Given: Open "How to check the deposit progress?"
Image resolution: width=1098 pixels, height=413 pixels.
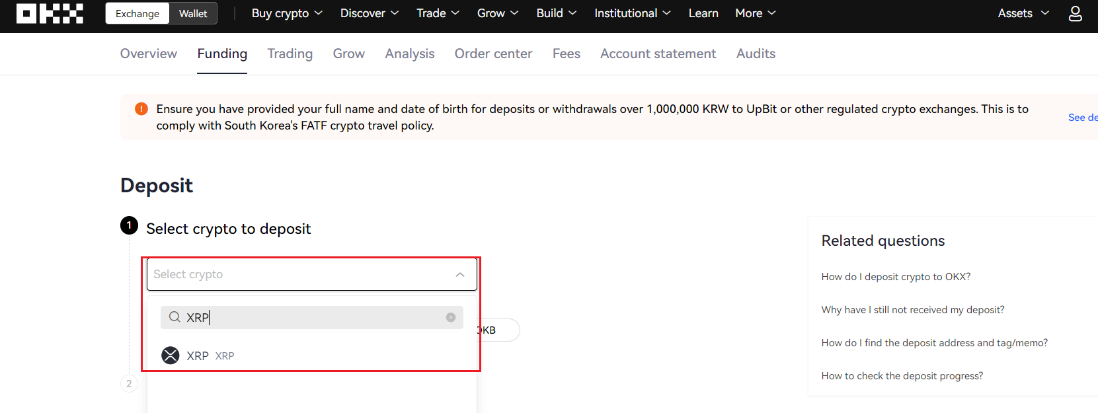Looking at the screenshot, I should tap(902, 376).
